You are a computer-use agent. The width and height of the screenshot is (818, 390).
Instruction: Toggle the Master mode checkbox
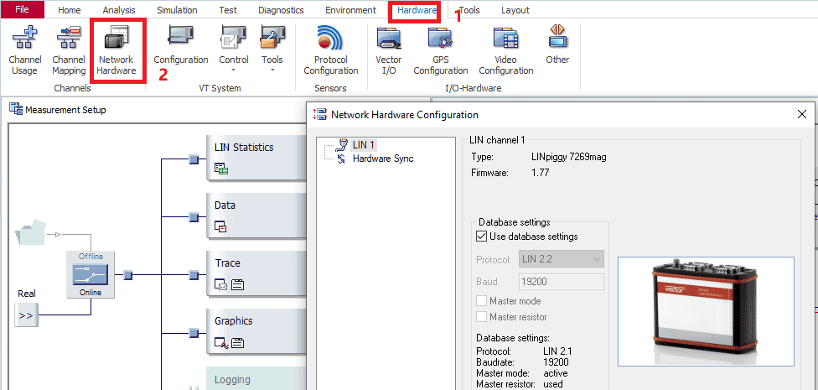pyautogui.click(x=482, y=301)
